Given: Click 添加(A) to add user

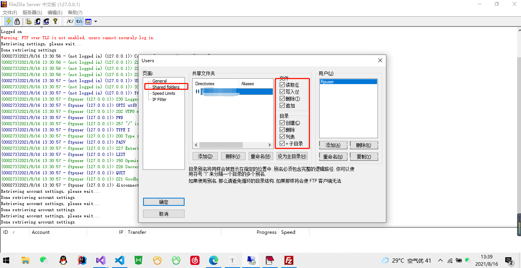Looking at the screenshot, I should coord(333,145).
